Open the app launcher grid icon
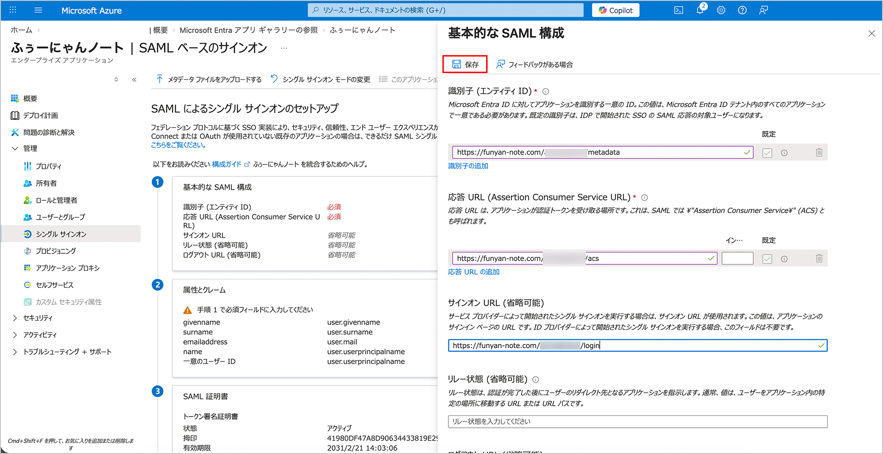This screenshot has height=454, width=883. click(13, 10)
